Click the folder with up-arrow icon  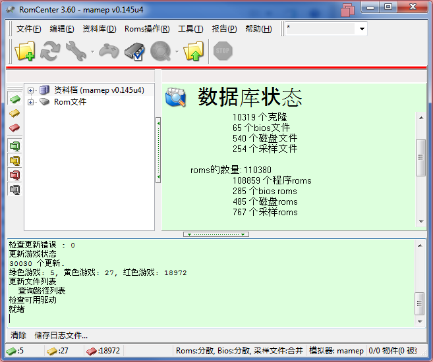pos(194,51)
